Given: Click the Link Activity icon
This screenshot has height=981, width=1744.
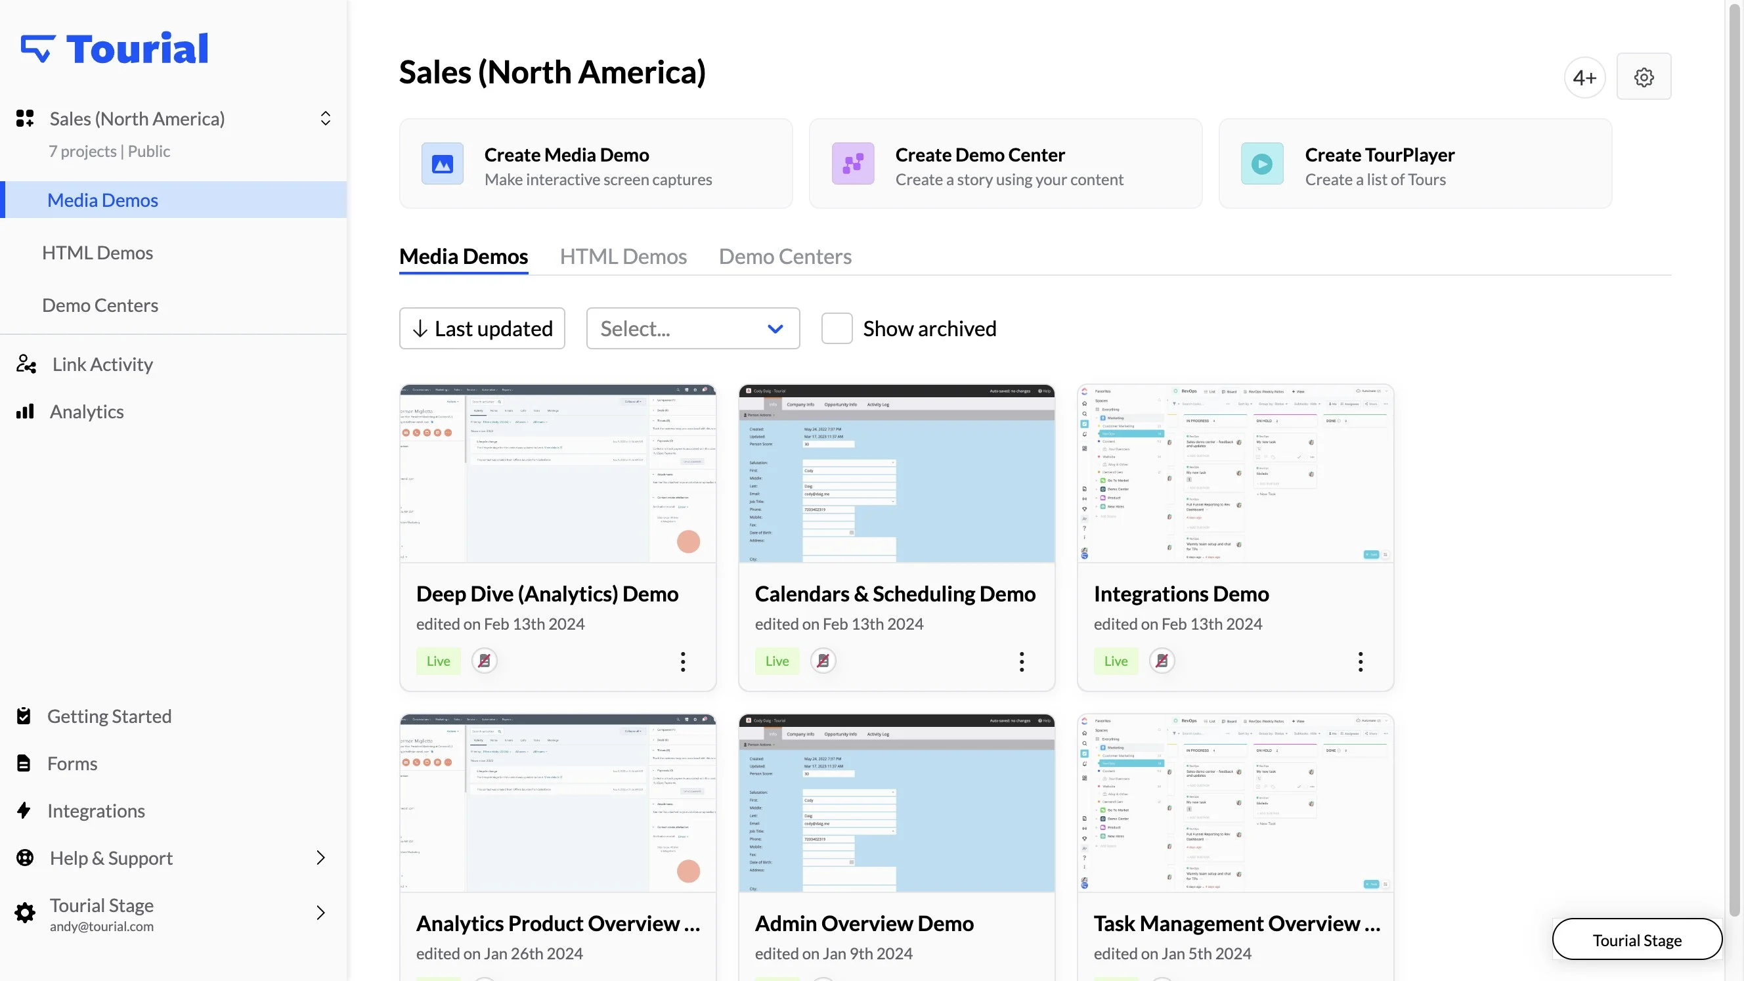Looking at the screenshot, I should [x=26, y=364].
